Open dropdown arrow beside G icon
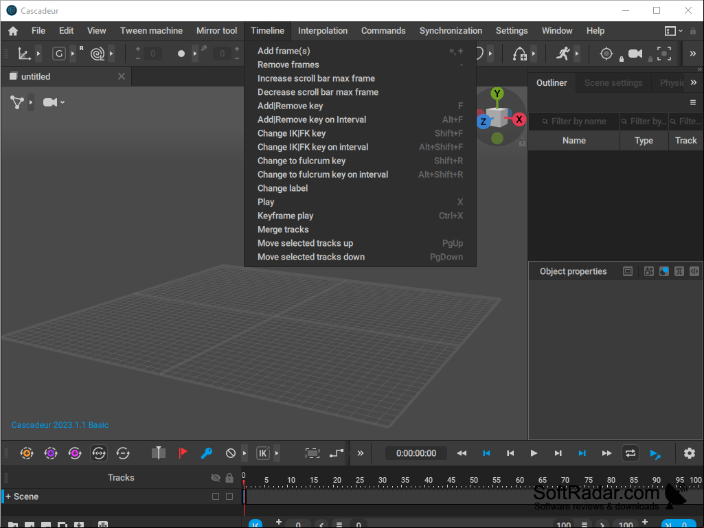 pyautogui.click(x=73, y=54)
